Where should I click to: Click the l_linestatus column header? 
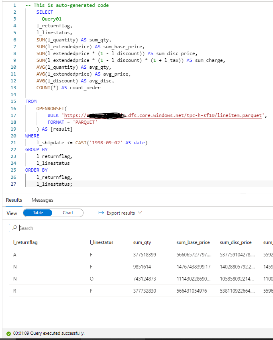pos(102,242)
